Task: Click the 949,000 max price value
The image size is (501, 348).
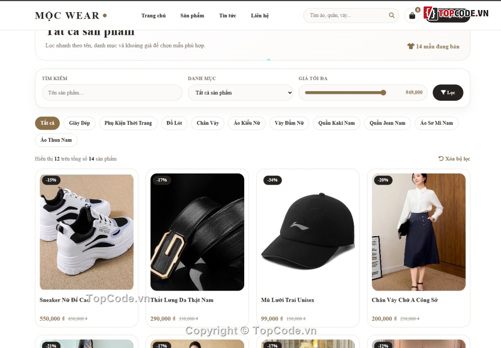Action: point(414,93)
